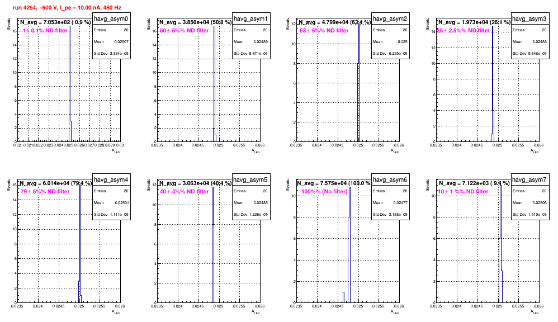
Task: Select the havg_asym1 stats box title
Action: [250, 19]
